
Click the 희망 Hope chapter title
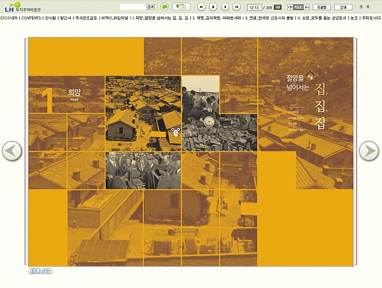[74, 95]
